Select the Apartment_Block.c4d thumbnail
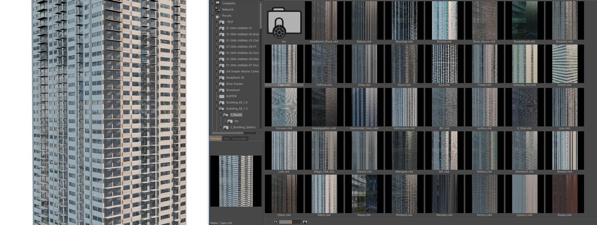This screenshot has width=597, height=225. [x=324, y=20]
